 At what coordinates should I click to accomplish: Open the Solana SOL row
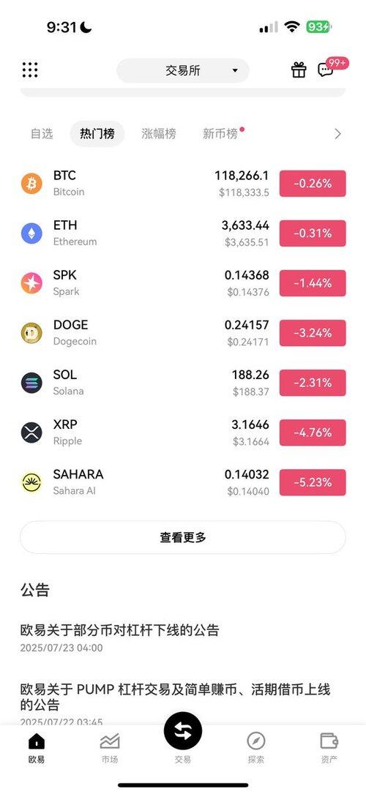pos(183,383)
